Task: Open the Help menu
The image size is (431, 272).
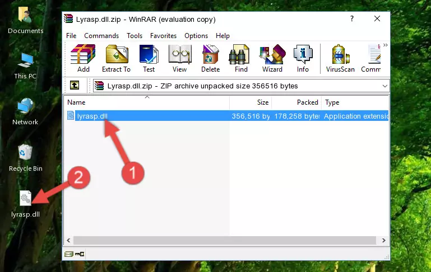Action: [x=223, y=36]
